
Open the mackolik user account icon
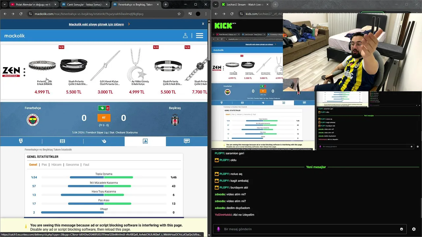[x=185, y=36]
